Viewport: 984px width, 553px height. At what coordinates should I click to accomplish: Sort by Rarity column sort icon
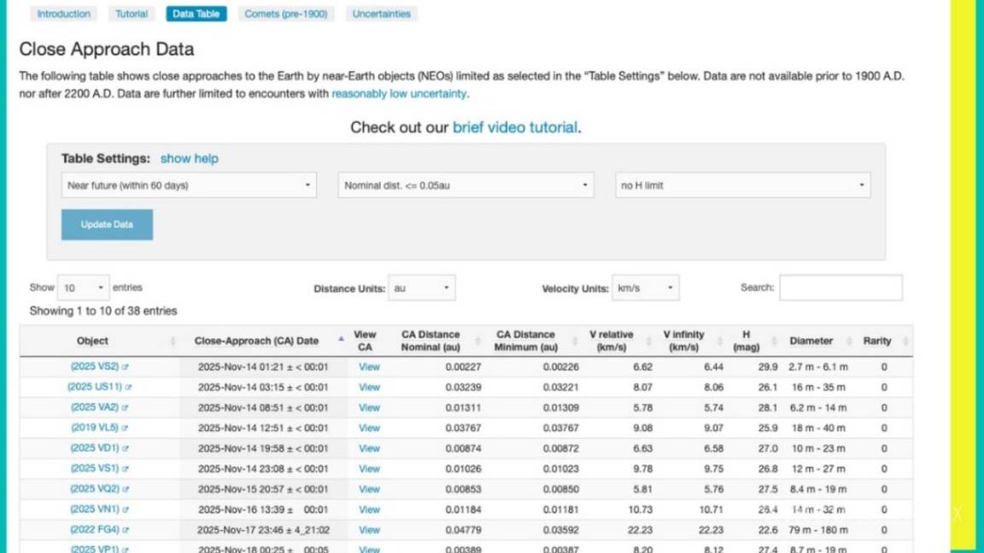[x=905, y=341]
